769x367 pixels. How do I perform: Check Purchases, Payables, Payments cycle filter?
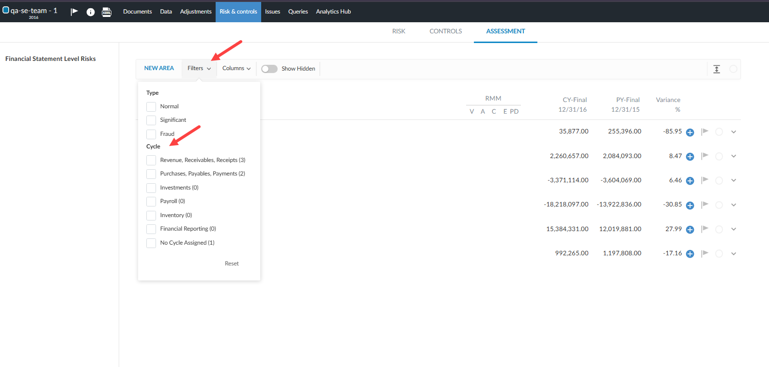click(x=151, y=174)
